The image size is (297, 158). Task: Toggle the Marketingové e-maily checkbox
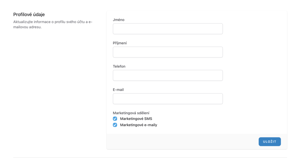pos(115,125)
